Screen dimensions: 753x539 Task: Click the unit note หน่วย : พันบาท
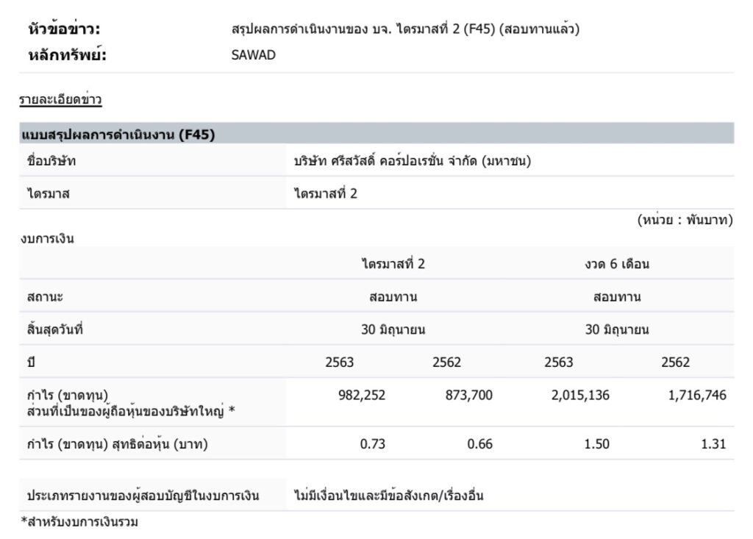point(684,220)
